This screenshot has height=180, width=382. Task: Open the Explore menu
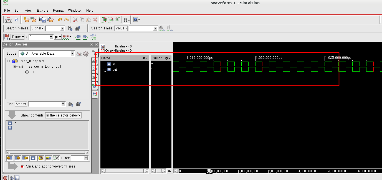42,11
